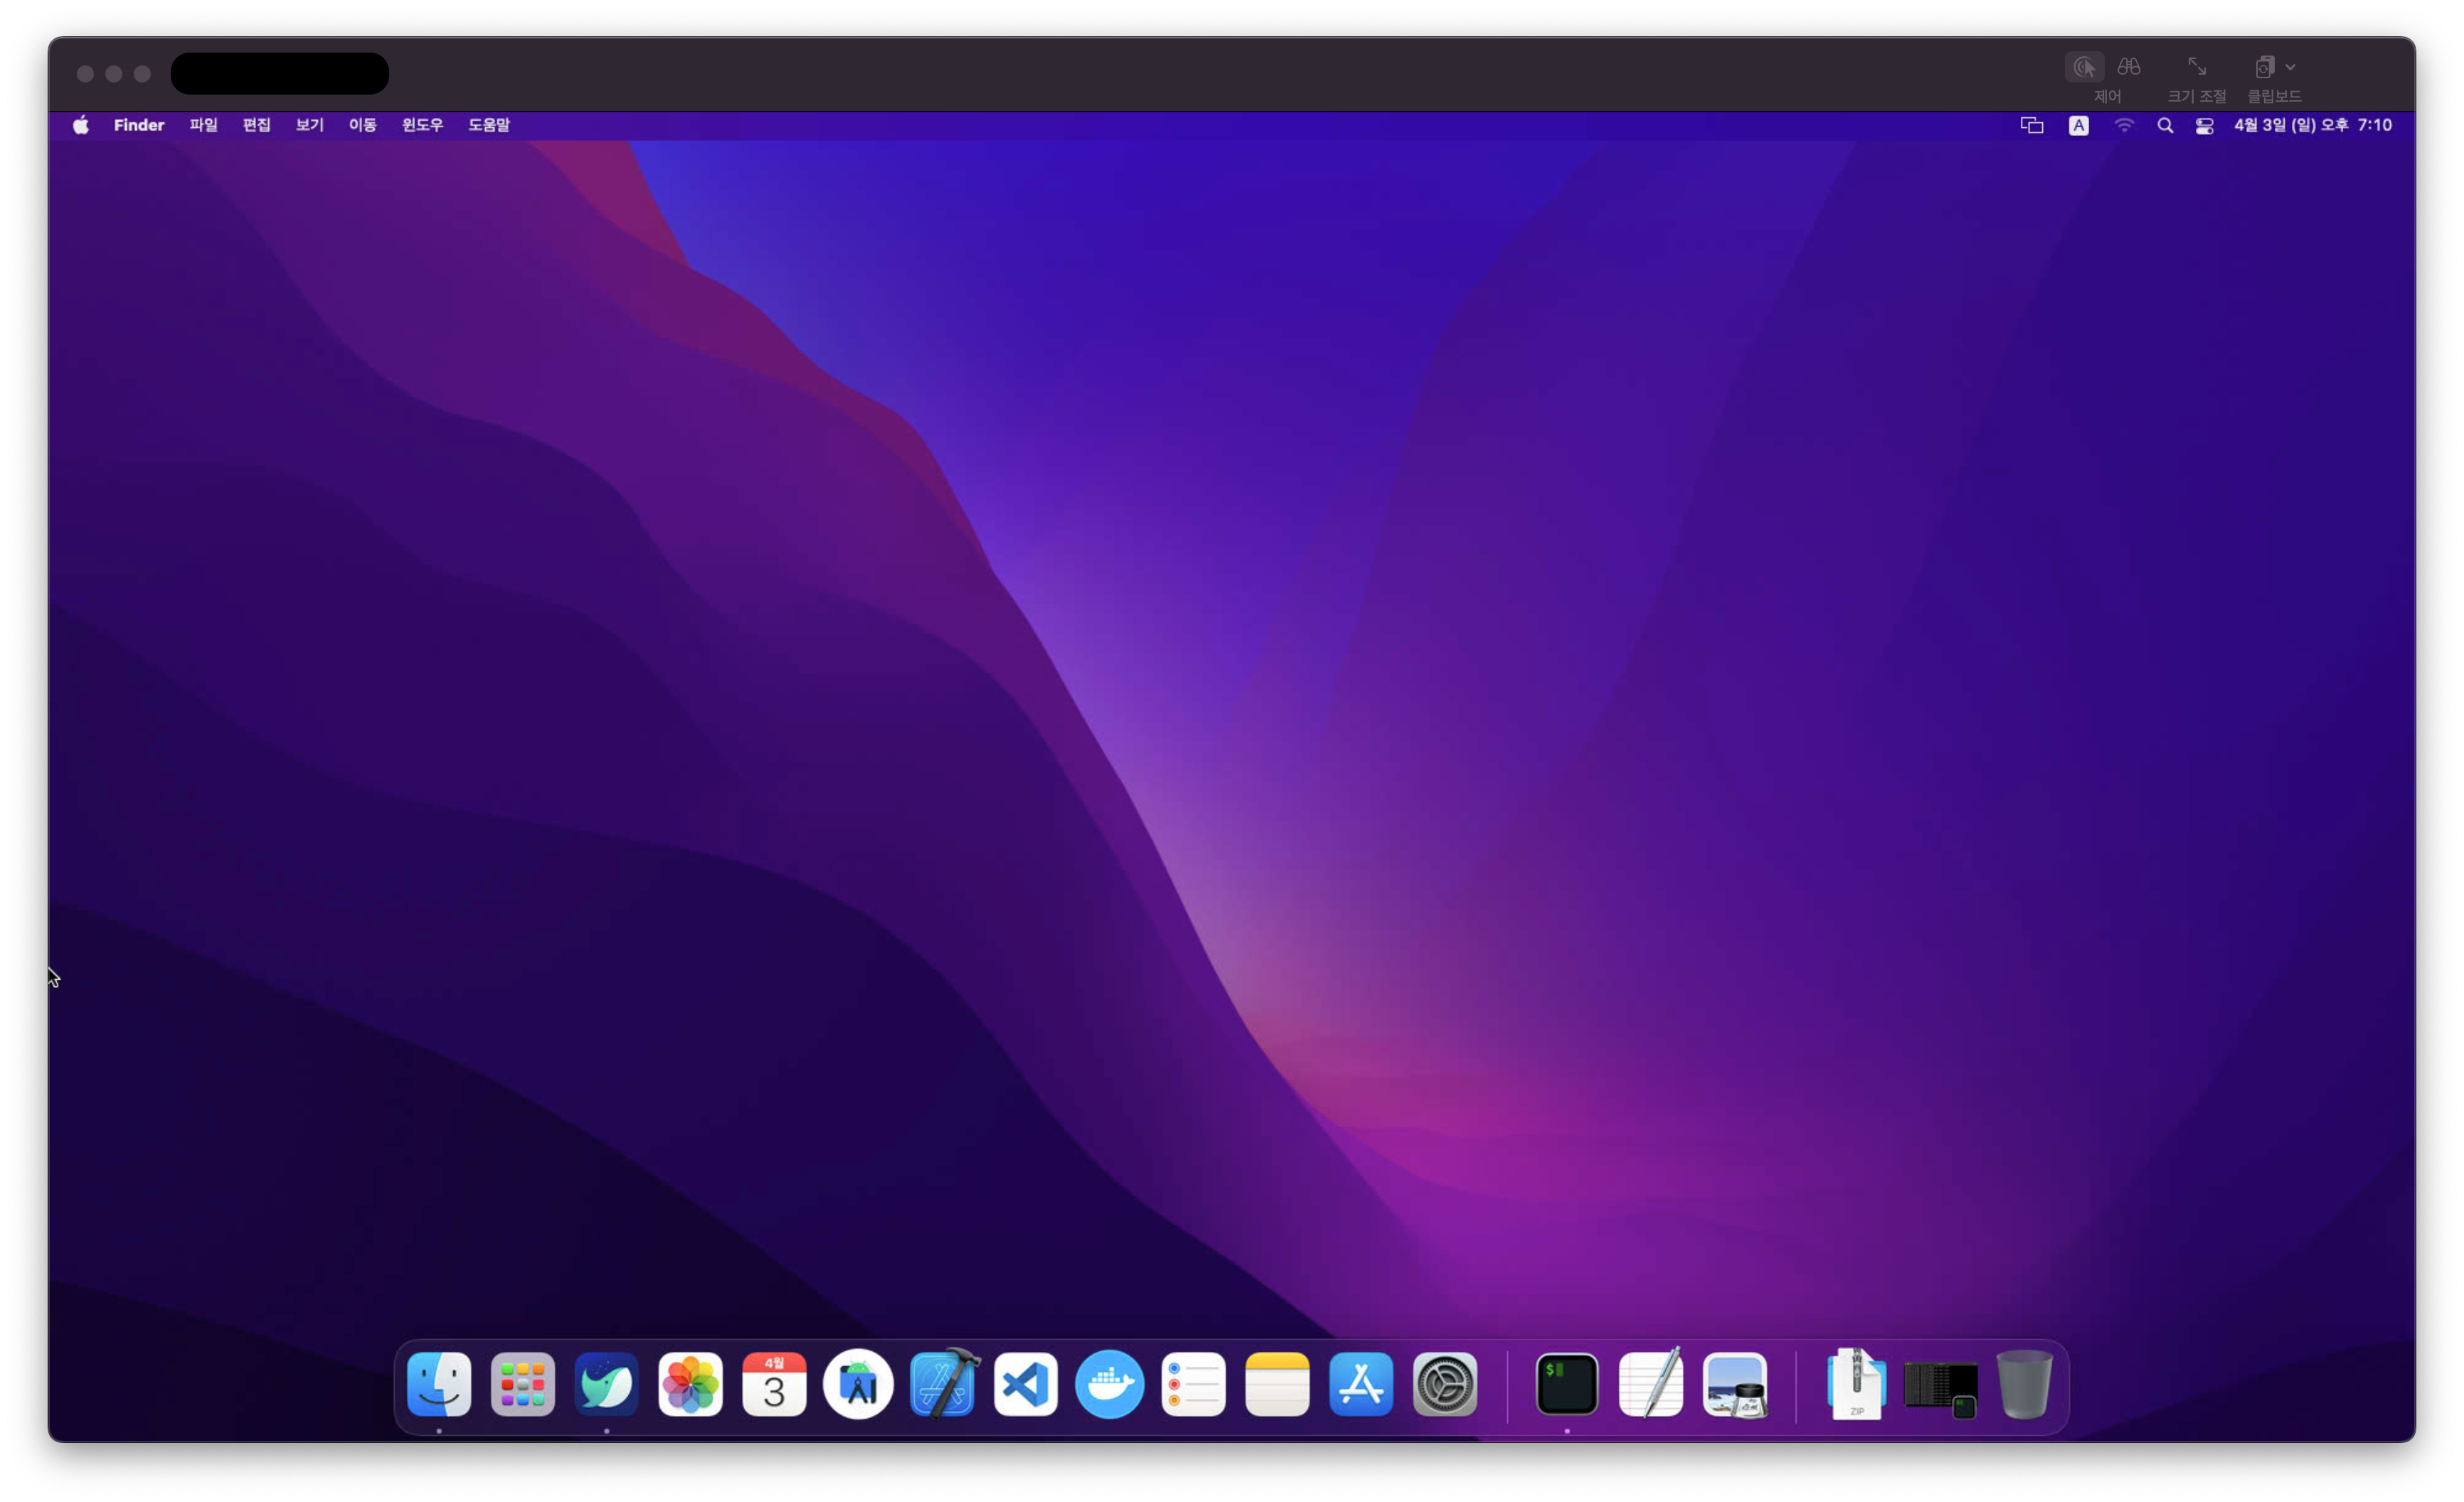The width and height of the screenshot is (2464, 1502).
Task: Click the Spotlight search magnifier icon
Action: (x=2165, y=125)
